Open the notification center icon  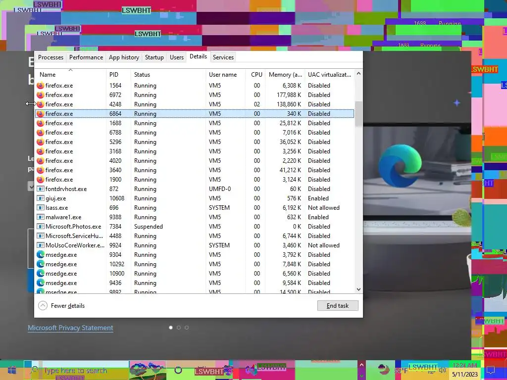click(491, 370)
